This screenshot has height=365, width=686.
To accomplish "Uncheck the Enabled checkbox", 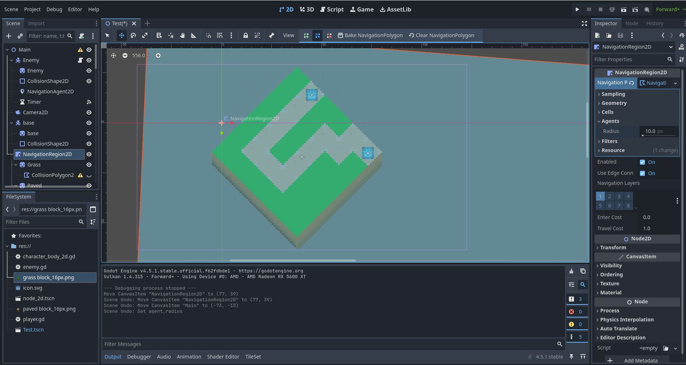I will coord(642,162).
